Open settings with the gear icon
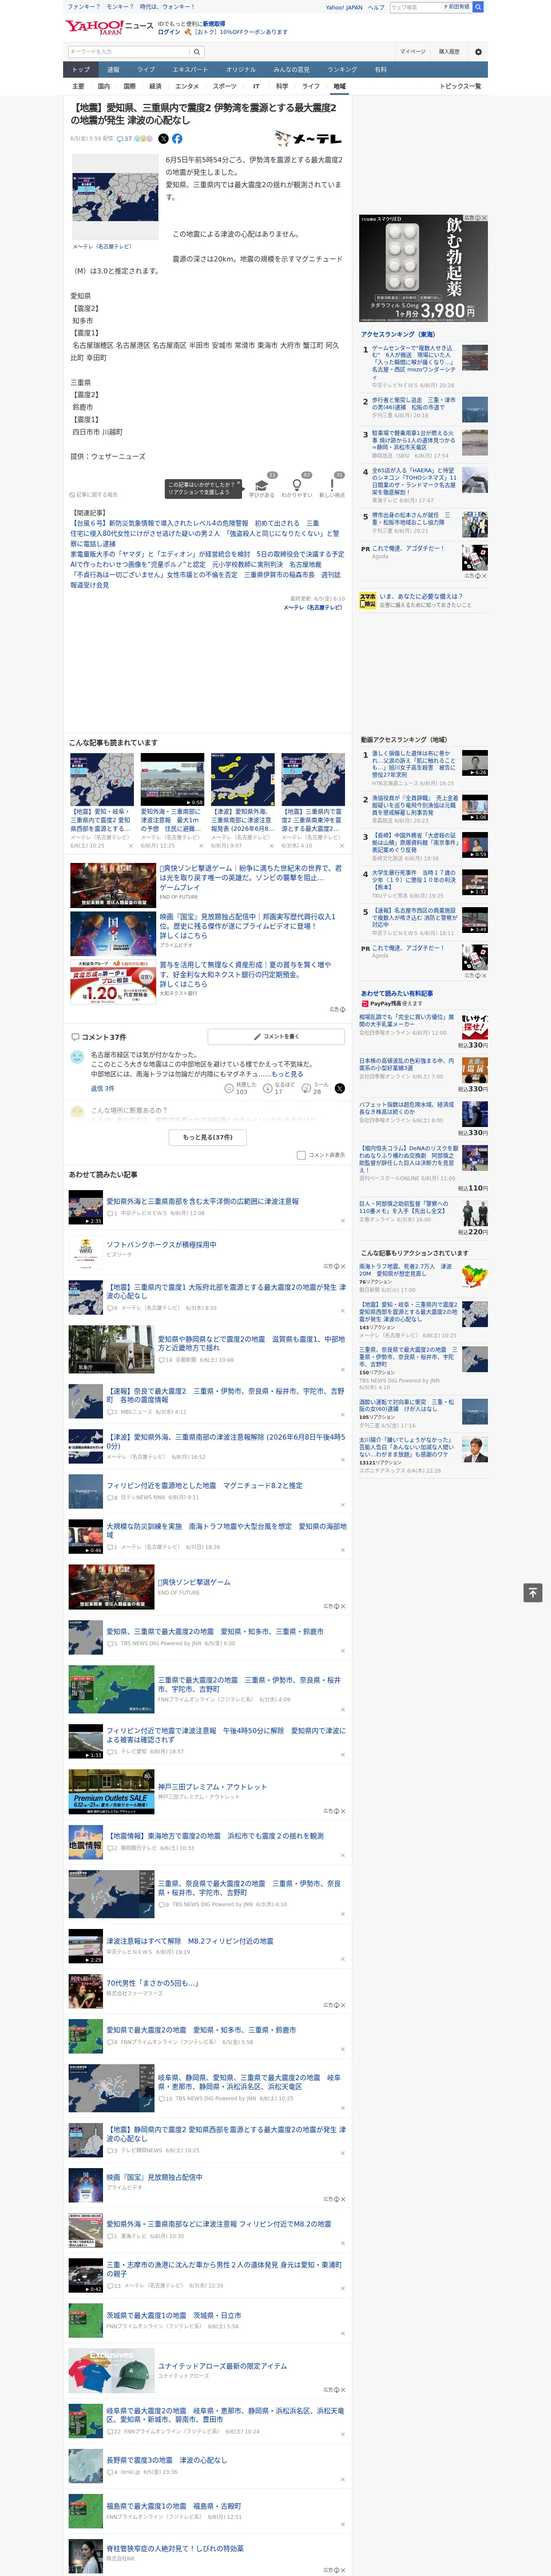 [478, 52]
